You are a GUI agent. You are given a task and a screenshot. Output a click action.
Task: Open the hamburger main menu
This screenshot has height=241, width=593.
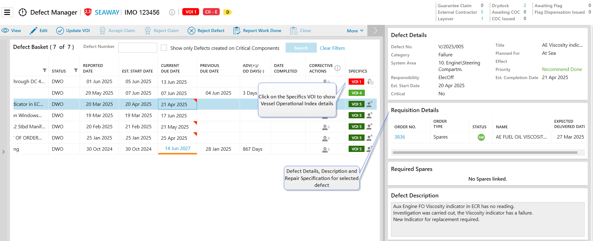pos(7,12)
